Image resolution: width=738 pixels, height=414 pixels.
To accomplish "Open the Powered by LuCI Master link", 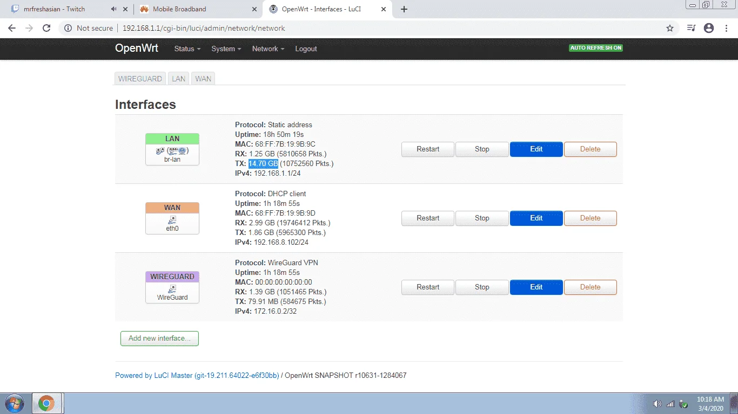I will tap(197, 375).
